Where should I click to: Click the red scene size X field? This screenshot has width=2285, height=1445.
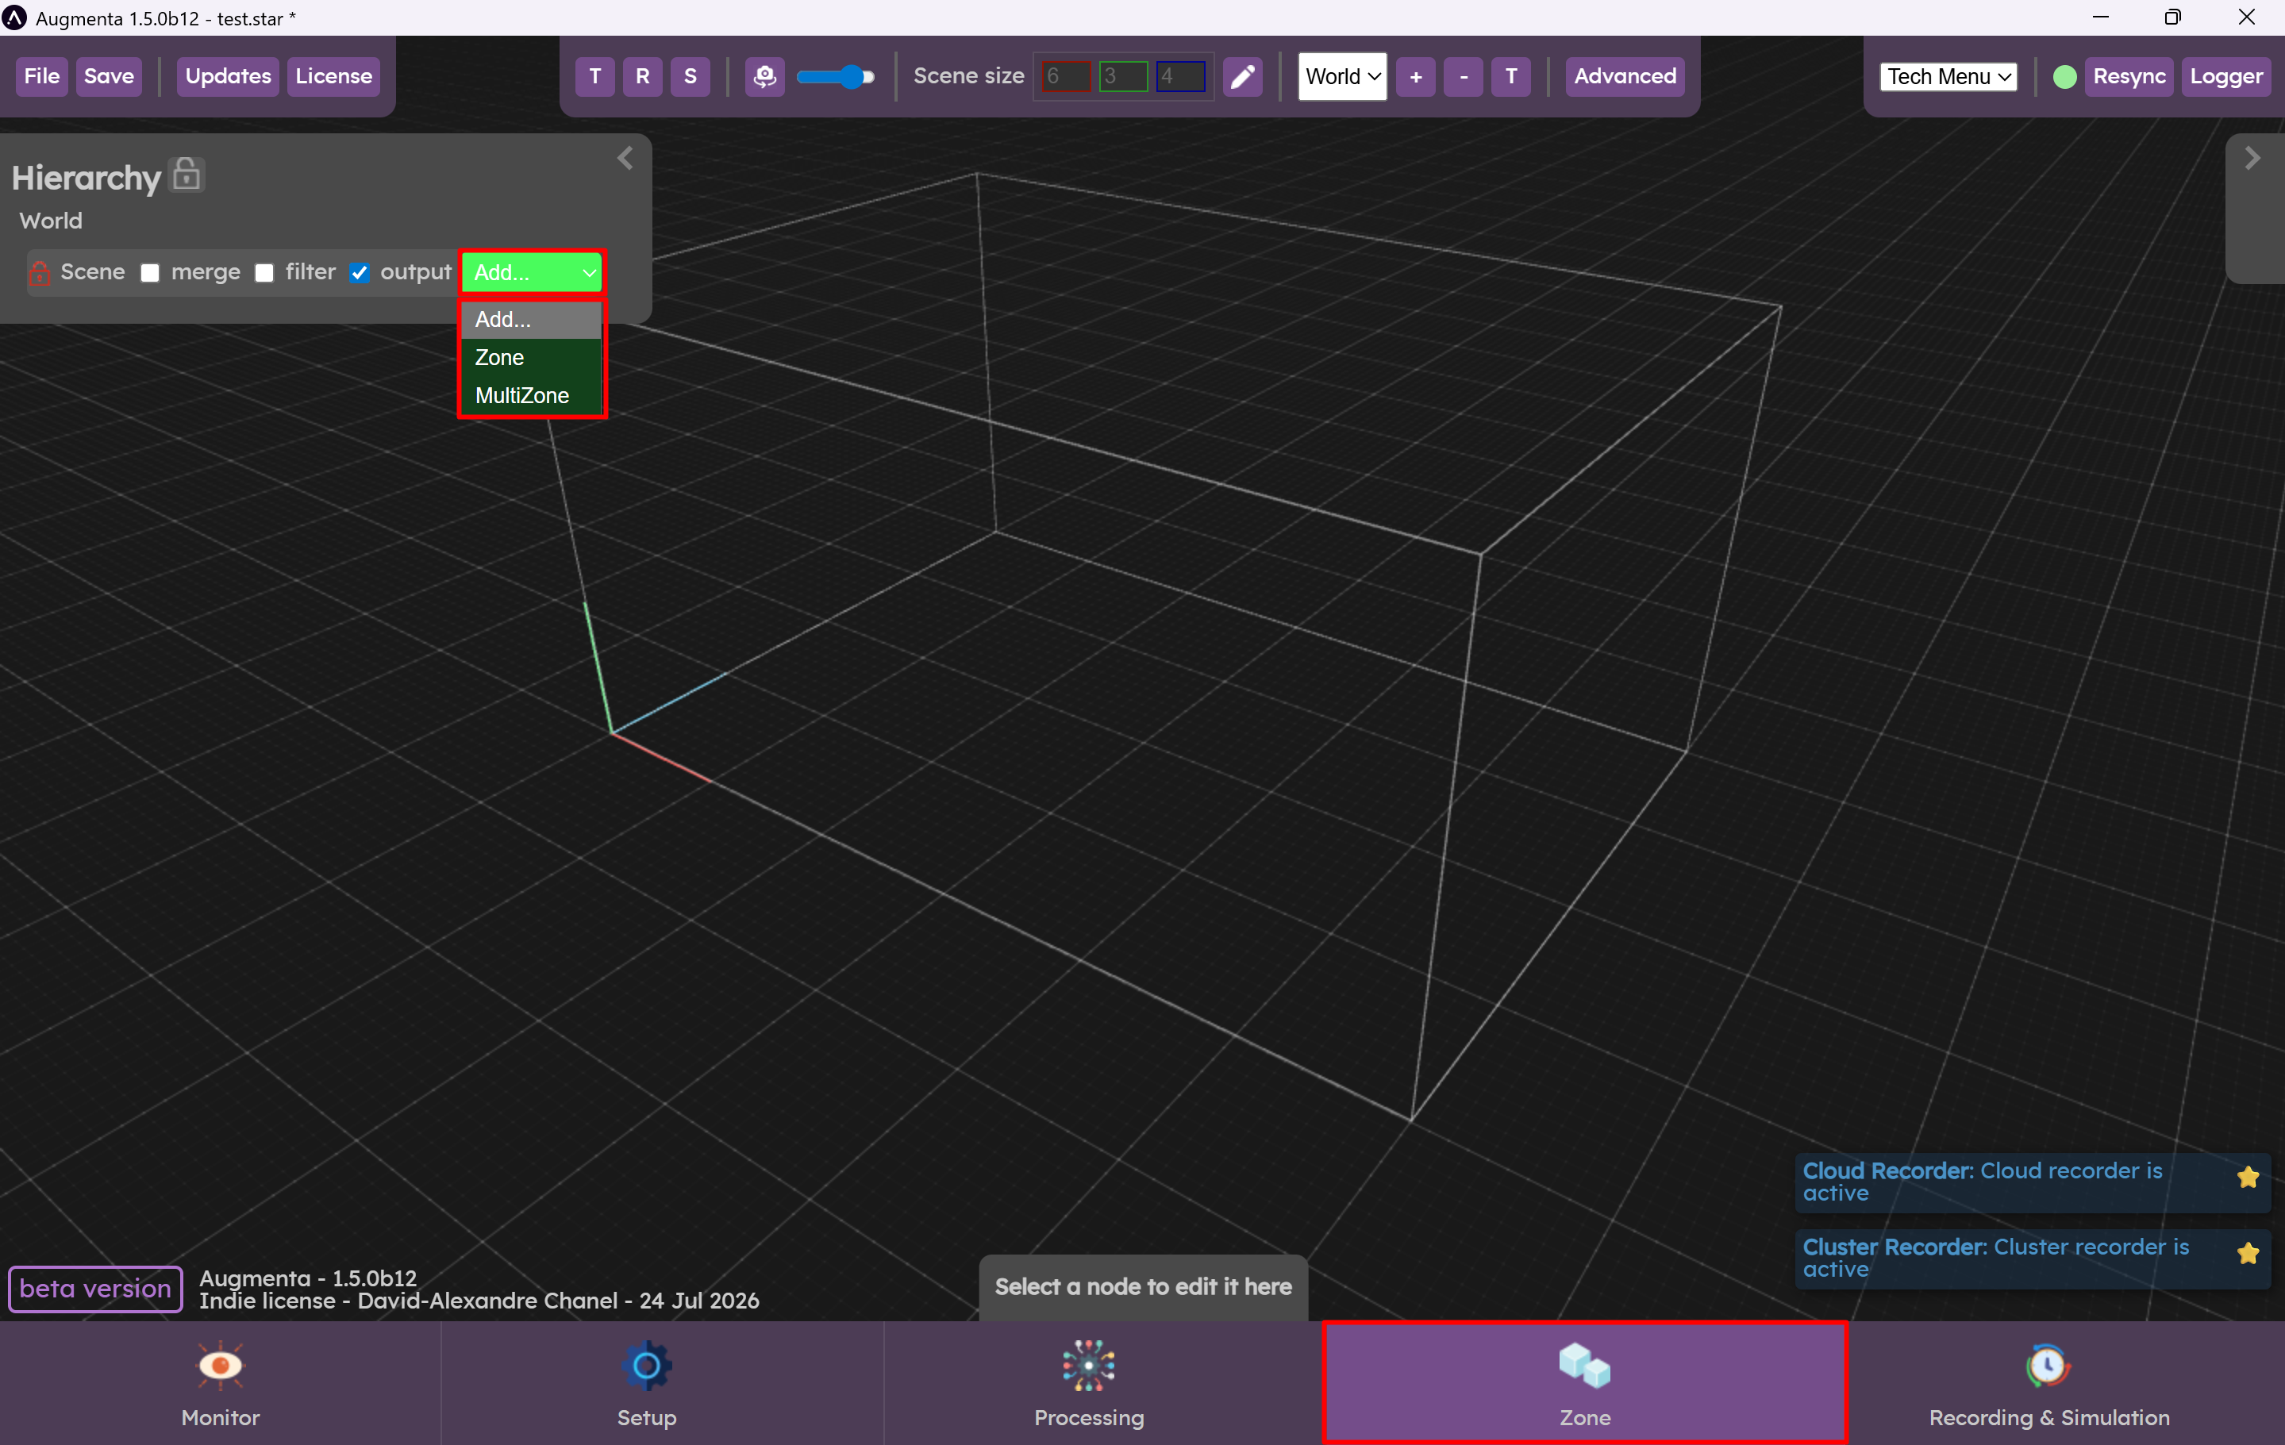point(1064,77)
